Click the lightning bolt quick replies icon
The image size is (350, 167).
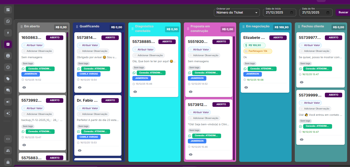[x=8, y=33]
